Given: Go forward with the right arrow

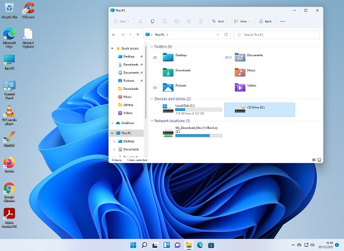Looking at the screenshot, I should point(122,35).
